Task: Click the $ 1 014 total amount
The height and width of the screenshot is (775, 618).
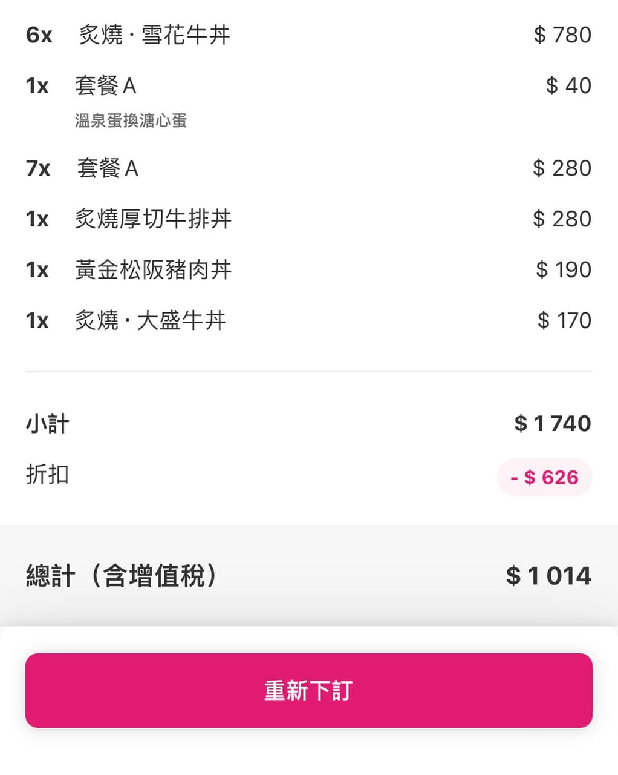Action: (x=549, y=575)
